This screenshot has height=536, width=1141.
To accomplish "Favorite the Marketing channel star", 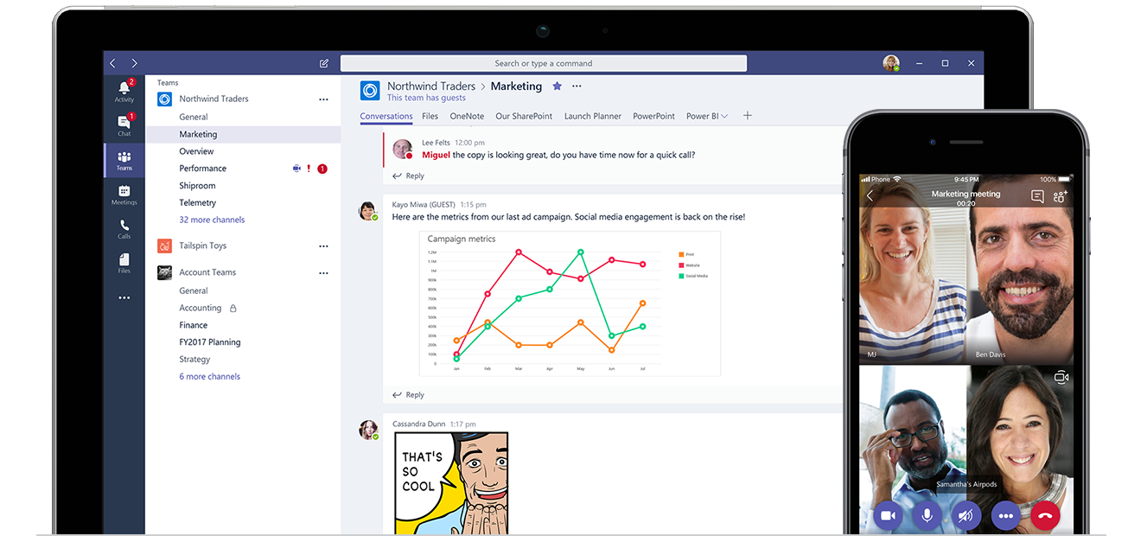I will pyautogui.click(x=557, y=86).
